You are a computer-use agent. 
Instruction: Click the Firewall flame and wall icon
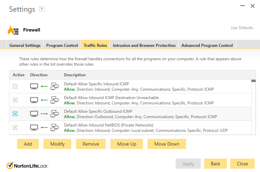tap(13, 30)
